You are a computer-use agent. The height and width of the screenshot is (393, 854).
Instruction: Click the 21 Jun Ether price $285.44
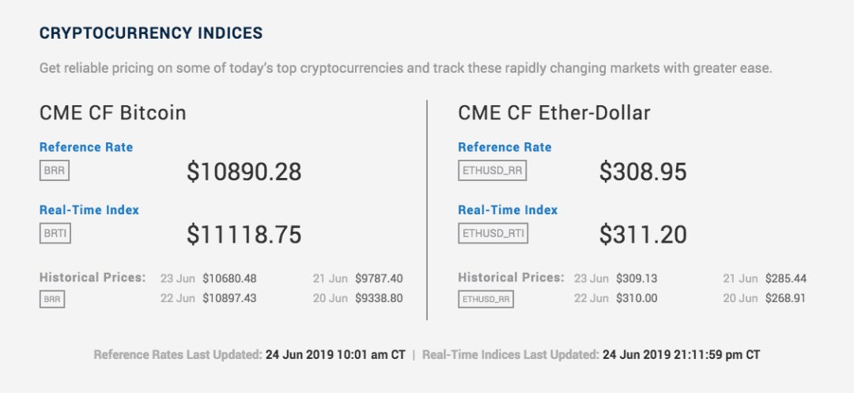point(786,278)
